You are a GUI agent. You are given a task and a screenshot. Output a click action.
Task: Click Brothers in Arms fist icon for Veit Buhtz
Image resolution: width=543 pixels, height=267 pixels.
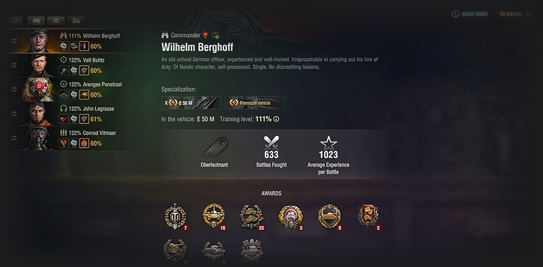[74, 71]
